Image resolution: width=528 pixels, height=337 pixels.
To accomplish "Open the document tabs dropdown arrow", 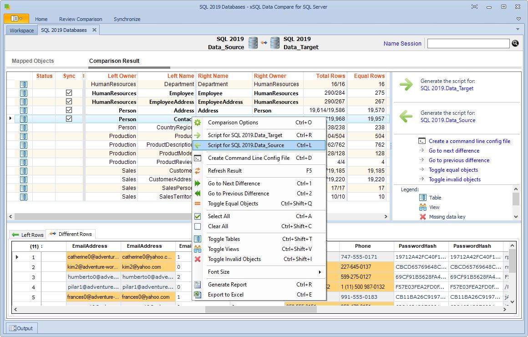I will click(x=518, y=29).
